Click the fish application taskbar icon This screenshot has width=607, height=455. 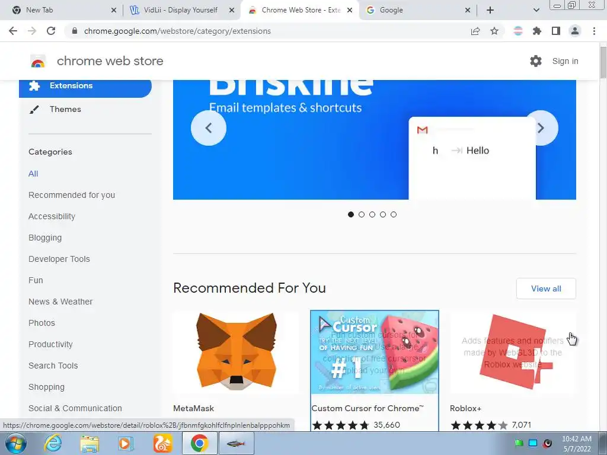coord(236,444)
